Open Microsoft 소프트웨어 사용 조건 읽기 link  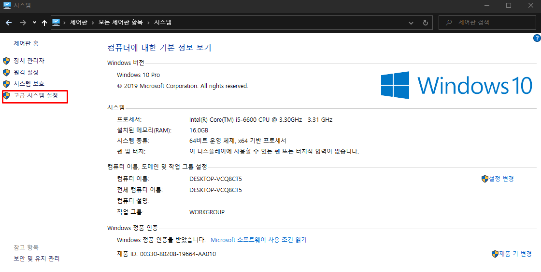point(258,240)
